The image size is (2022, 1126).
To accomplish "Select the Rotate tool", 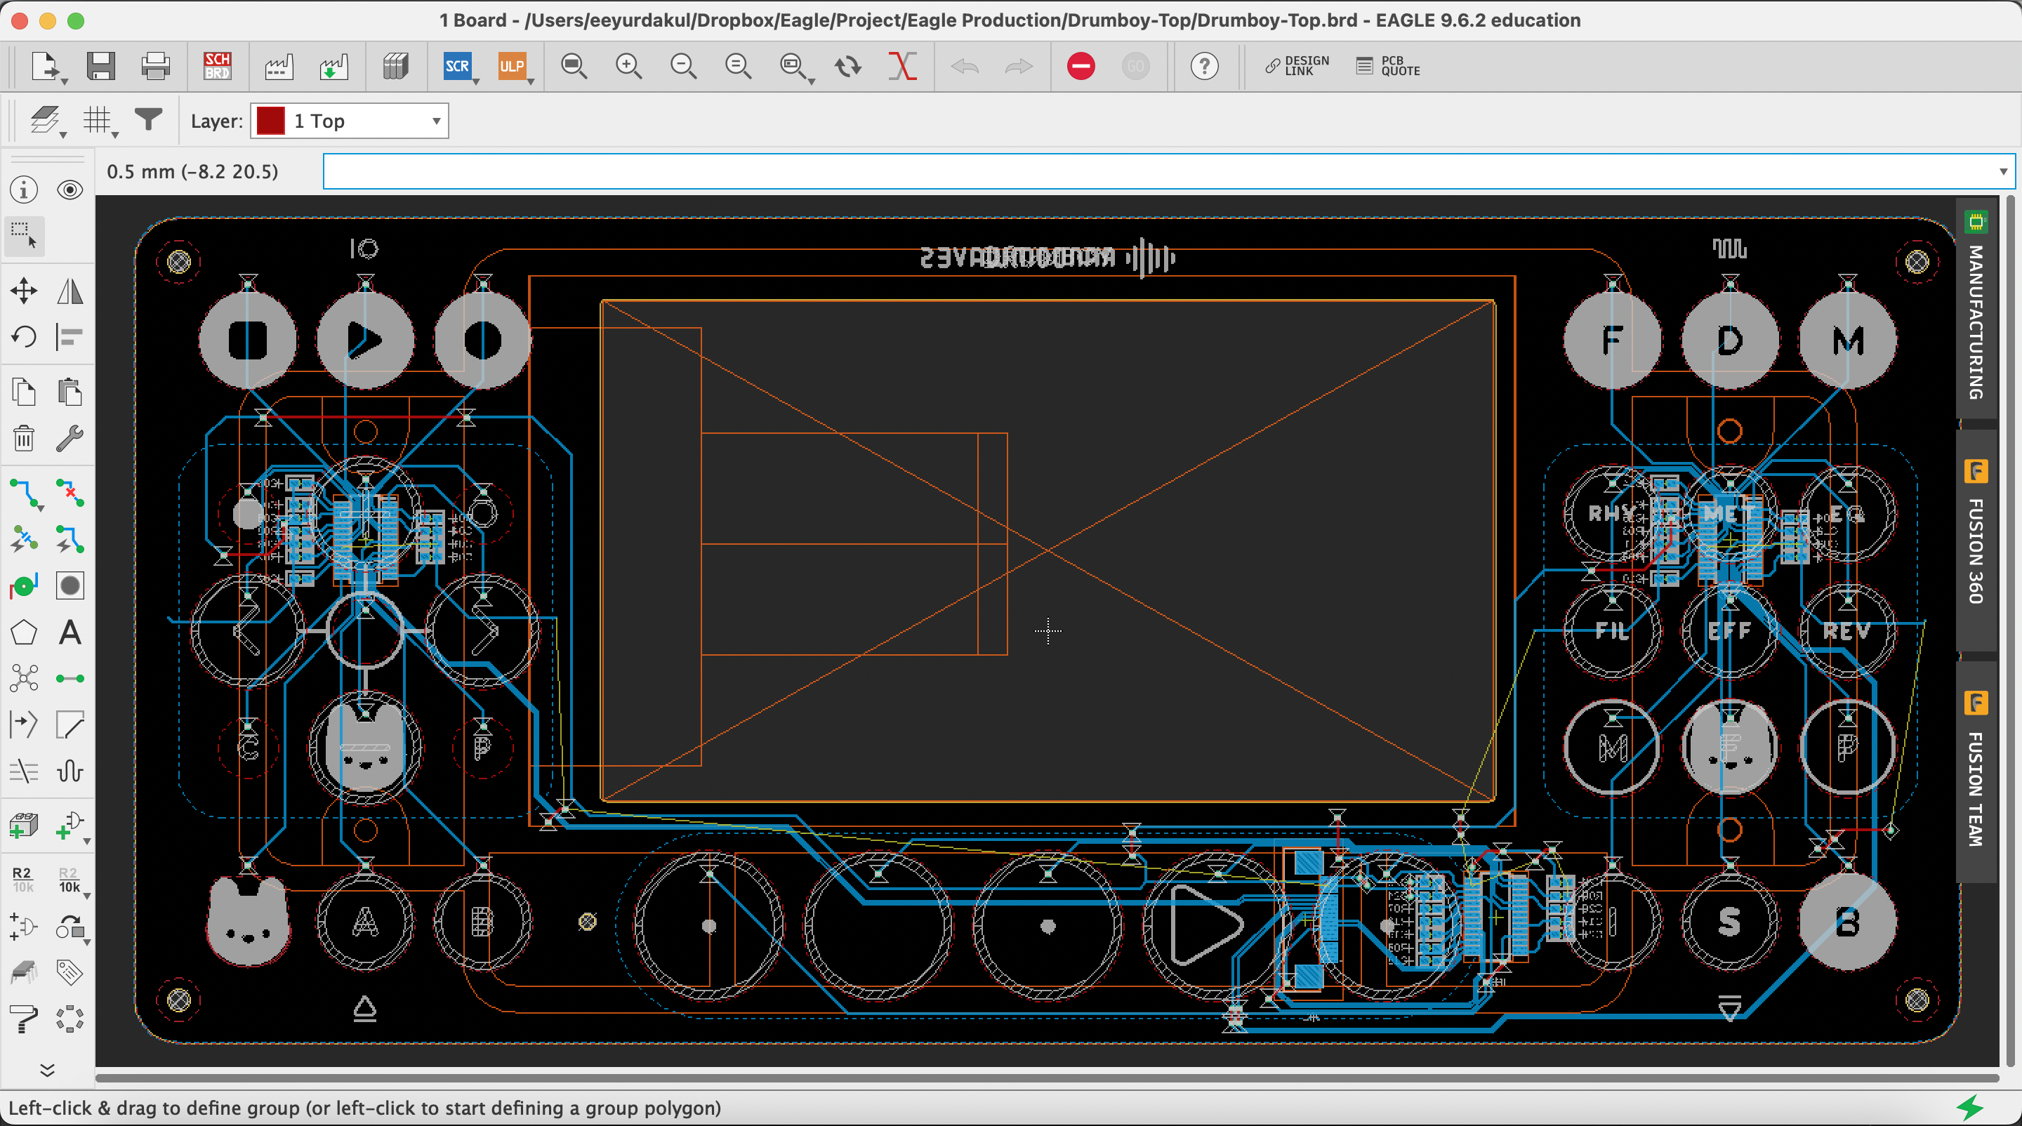I will click(x=24, y=338).
